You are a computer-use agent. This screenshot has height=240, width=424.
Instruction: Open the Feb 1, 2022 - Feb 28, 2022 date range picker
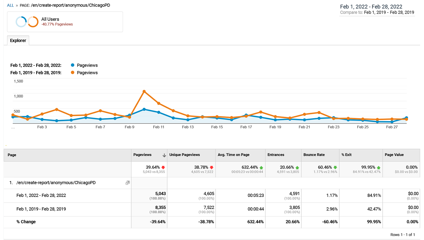pos(371,7)
